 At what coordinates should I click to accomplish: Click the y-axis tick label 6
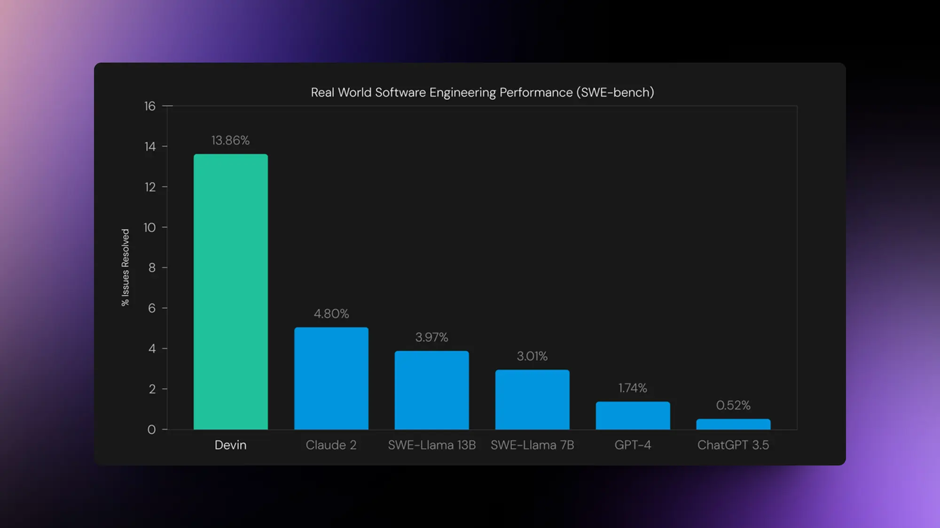pyautogui.click(x=152, y=308)
